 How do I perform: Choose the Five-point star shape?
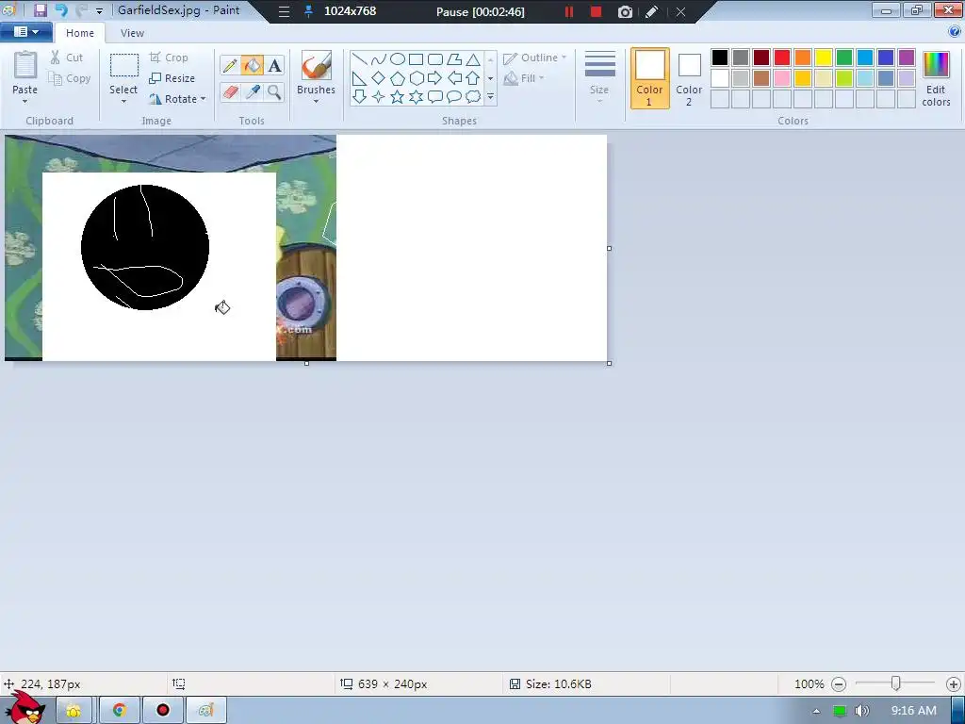tap(398, 97)
